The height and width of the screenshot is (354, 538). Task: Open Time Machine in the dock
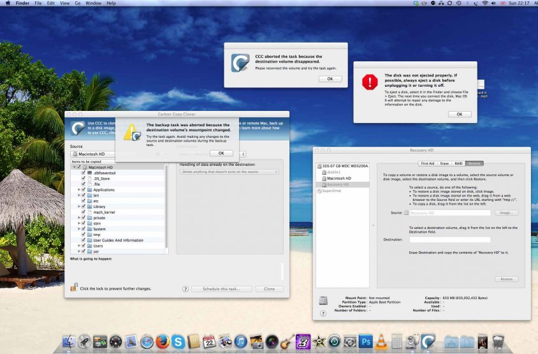(335, 342)
